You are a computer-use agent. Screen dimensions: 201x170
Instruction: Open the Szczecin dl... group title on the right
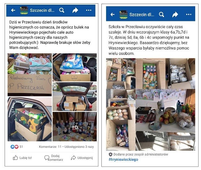click(x=142, y=15)
